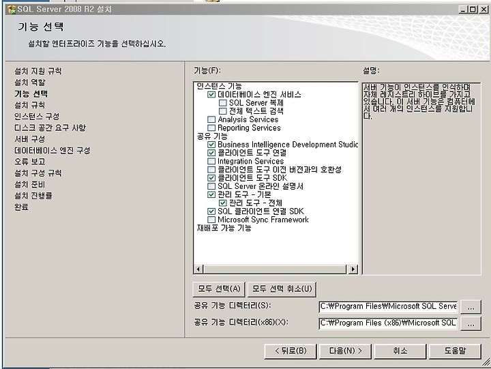
Task: Enable 클라이언트 도구 이전 버전과의 호환성
Action: [211, 169]
